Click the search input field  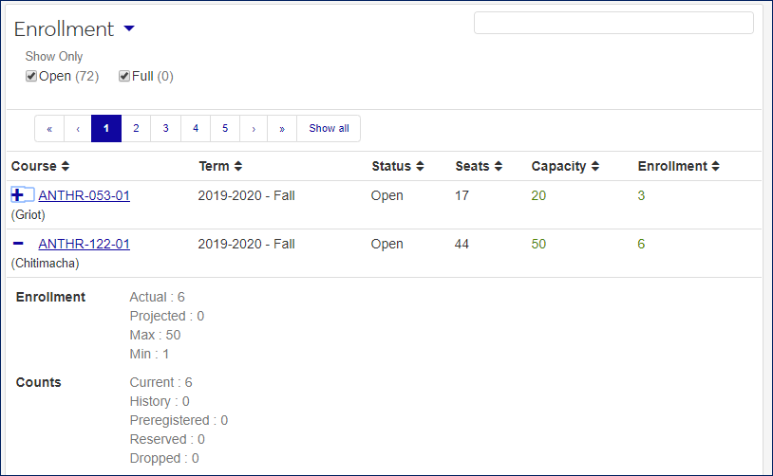click(x=613, y=23)
